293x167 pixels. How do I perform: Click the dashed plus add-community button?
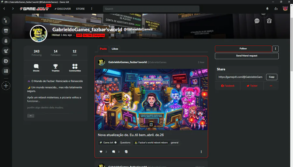click(6, 86)
